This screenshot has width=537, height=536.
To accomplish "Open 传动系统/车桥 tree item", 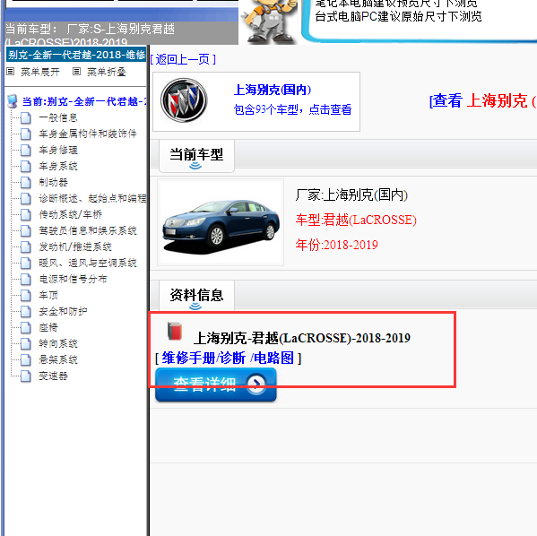I will (71, 214).
